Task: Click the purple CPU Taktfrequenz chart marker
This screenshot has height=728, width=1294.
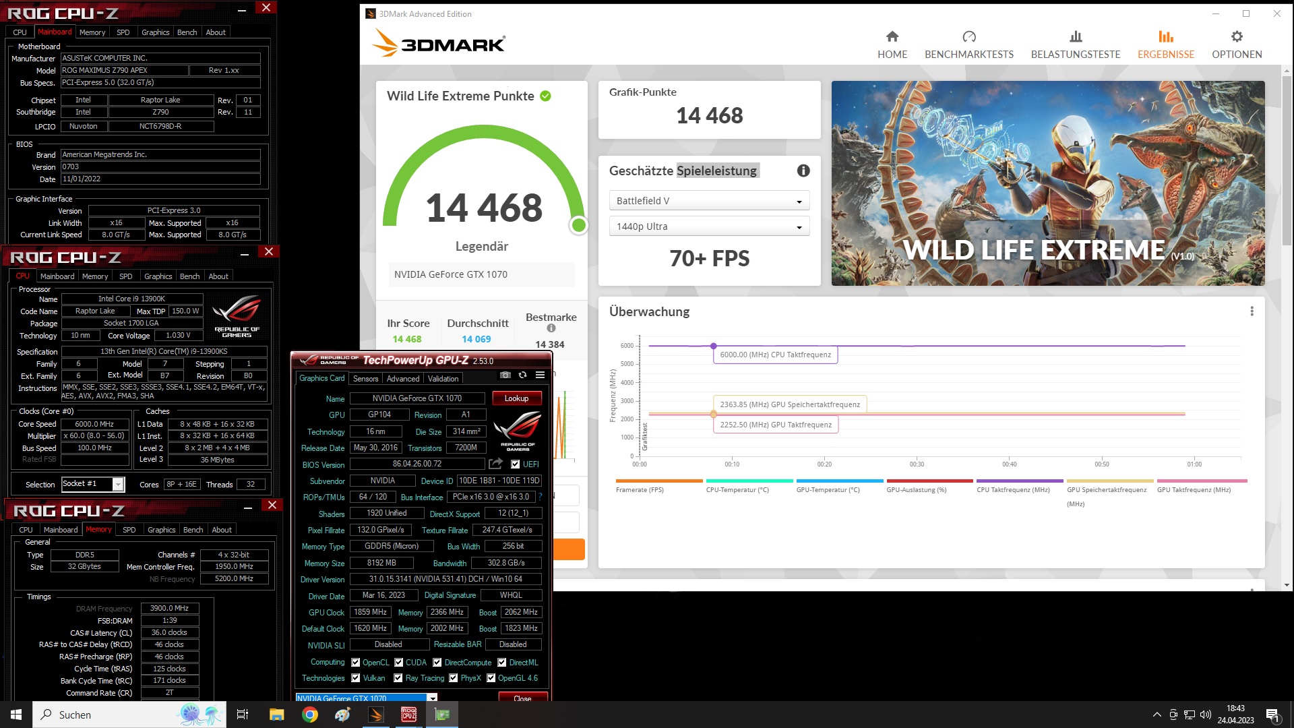Action: [713, 346]
